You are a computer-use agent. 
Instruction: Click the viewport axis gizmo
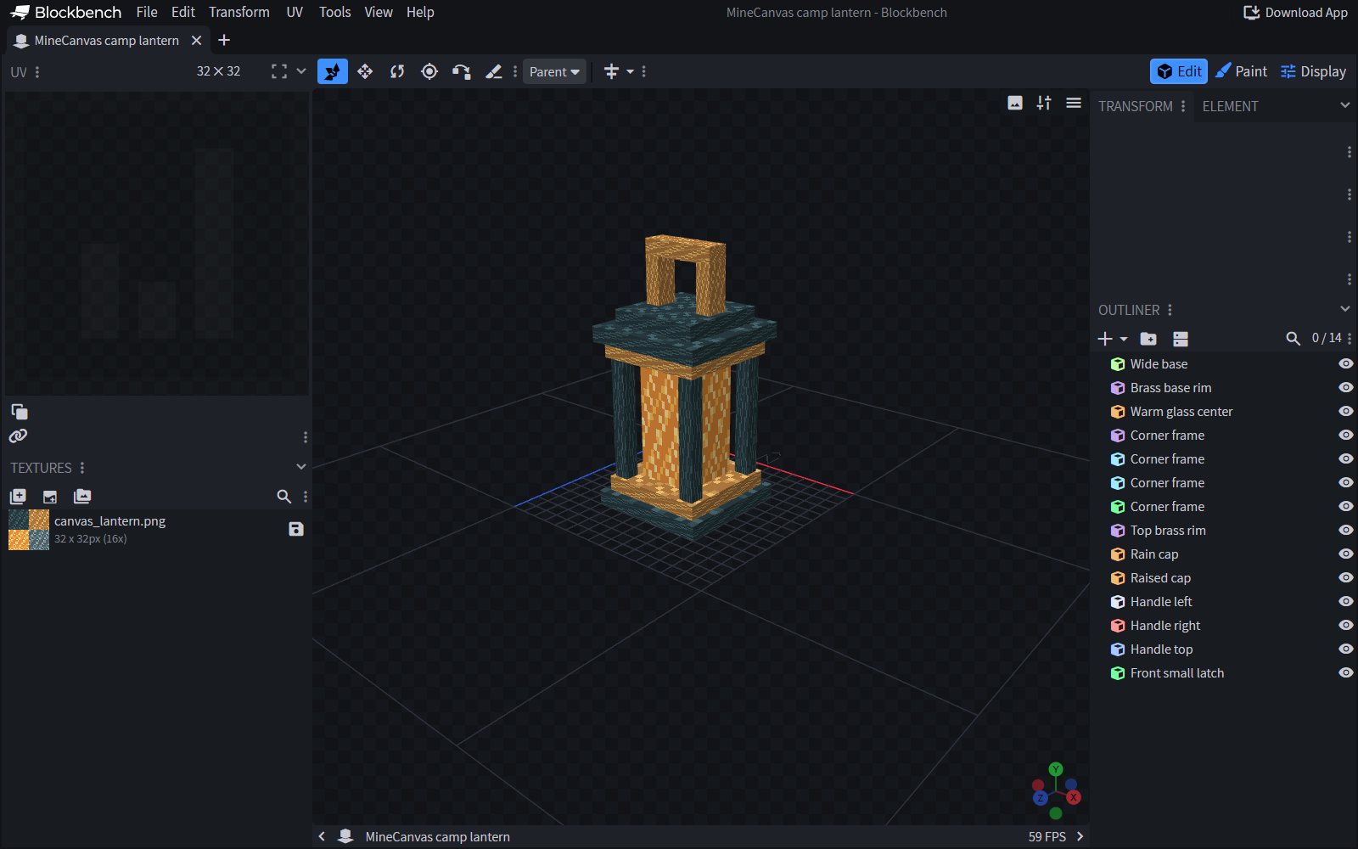tap(1056, 790)
